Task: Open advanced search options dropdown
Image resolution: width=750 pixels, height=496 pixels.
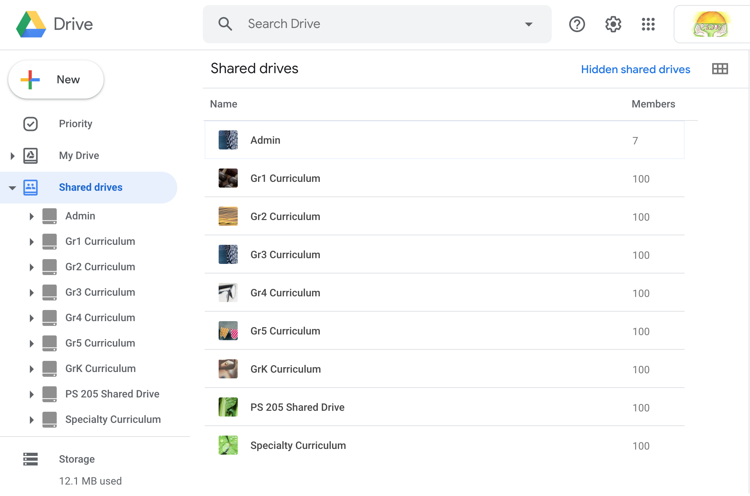Action: pyautogui.click(x=528, y=24)
